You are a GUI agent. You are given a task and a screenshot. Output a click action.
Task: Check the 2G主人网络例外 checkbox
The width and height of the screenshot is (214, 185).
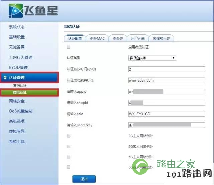click(x=69, y=136)
